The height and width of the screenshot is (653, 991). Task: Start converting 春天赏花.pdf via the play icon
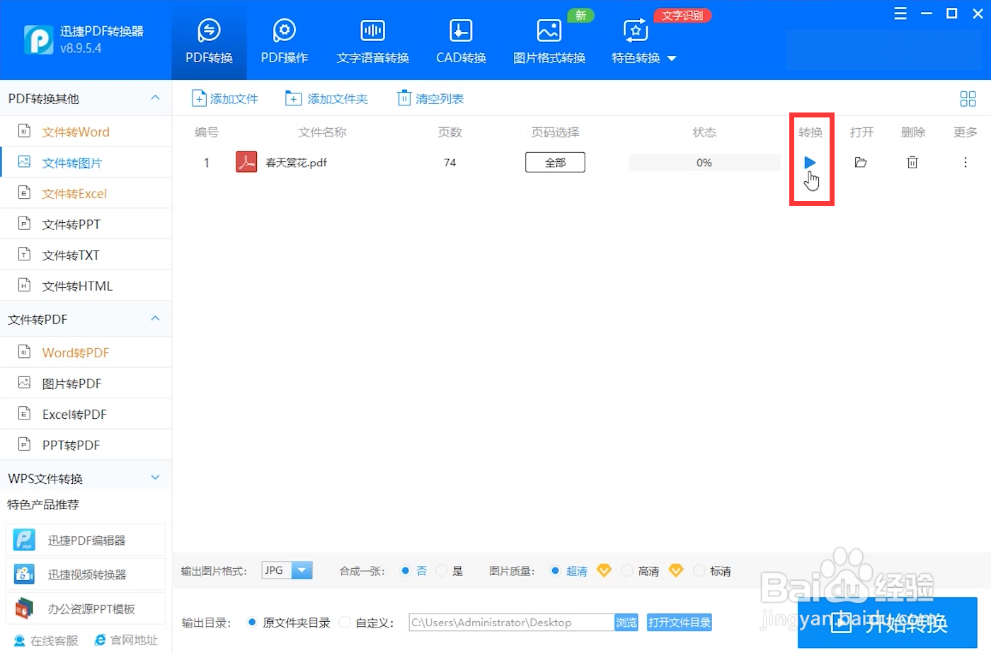[x=810, y=162]
